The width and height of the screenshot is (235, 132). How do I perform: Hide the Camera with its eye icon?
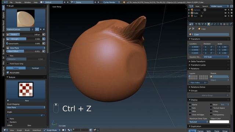[225, 10]
